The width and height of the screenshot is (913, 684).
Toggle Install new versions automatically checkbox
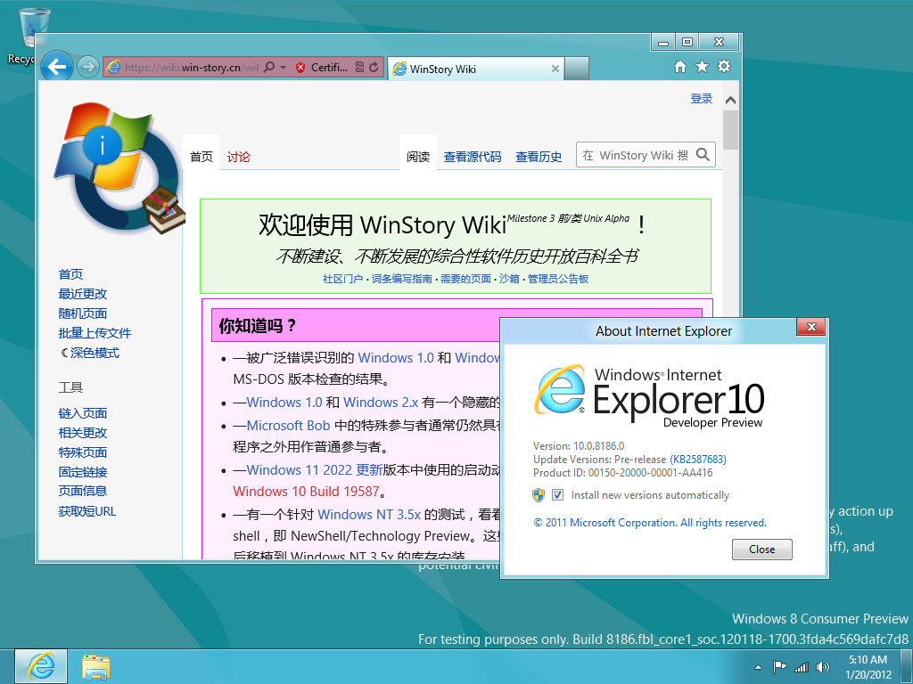558,495
